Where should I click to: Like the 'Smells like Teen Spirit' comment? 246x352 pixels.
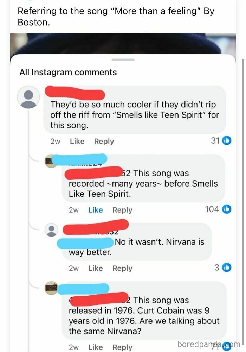tap(77, 141)
